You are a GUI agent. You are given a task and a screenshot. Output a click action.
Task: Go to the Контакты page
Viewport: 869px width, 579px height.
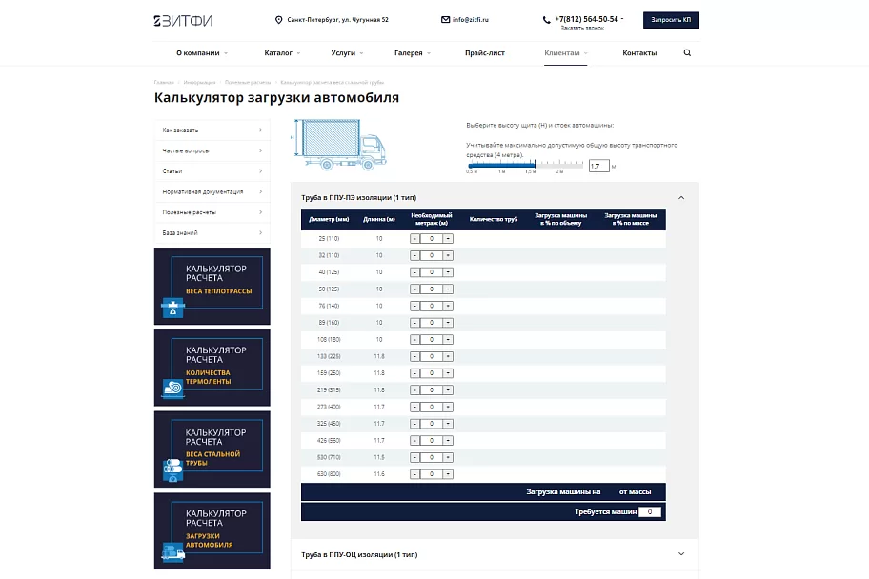(x=639, y=53)
